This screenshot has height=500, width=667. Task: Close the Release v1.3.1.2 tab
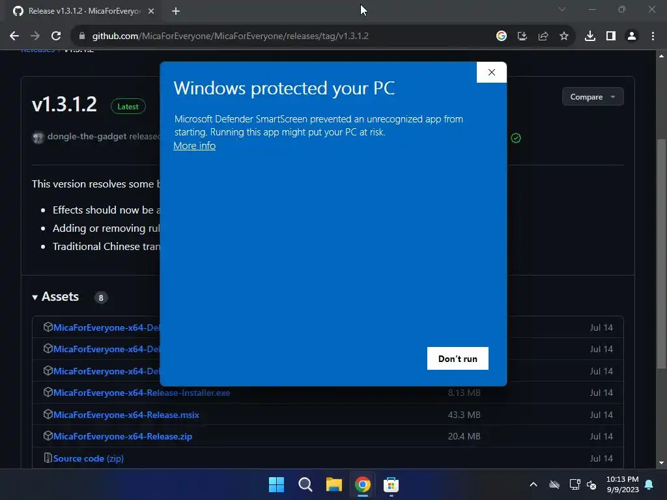(151, 11)
